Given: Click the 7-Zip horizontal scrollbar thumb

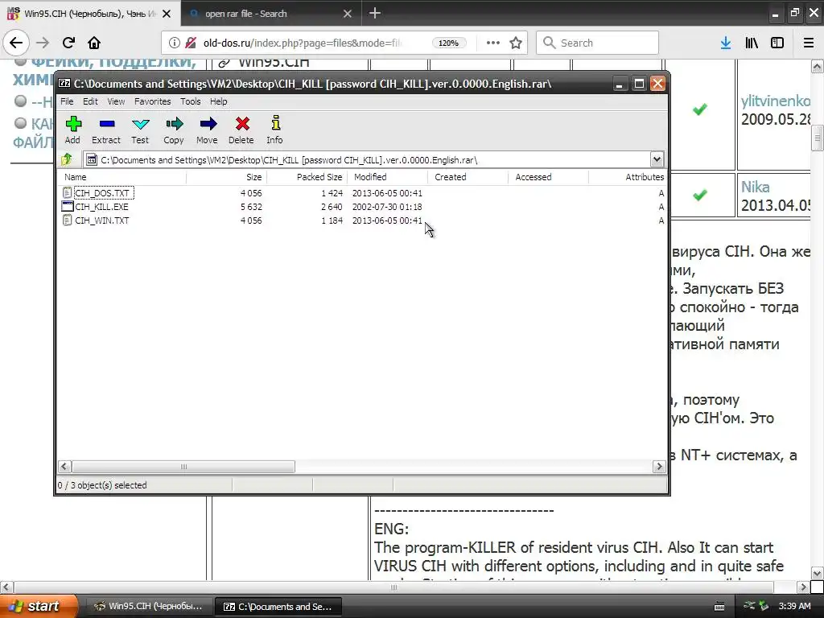Looking at the screenshot, I should pyautogui.click(x=183, y=467).
